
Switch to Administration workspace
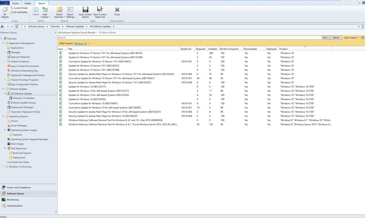pyautogui.click(x=28, y=206)
